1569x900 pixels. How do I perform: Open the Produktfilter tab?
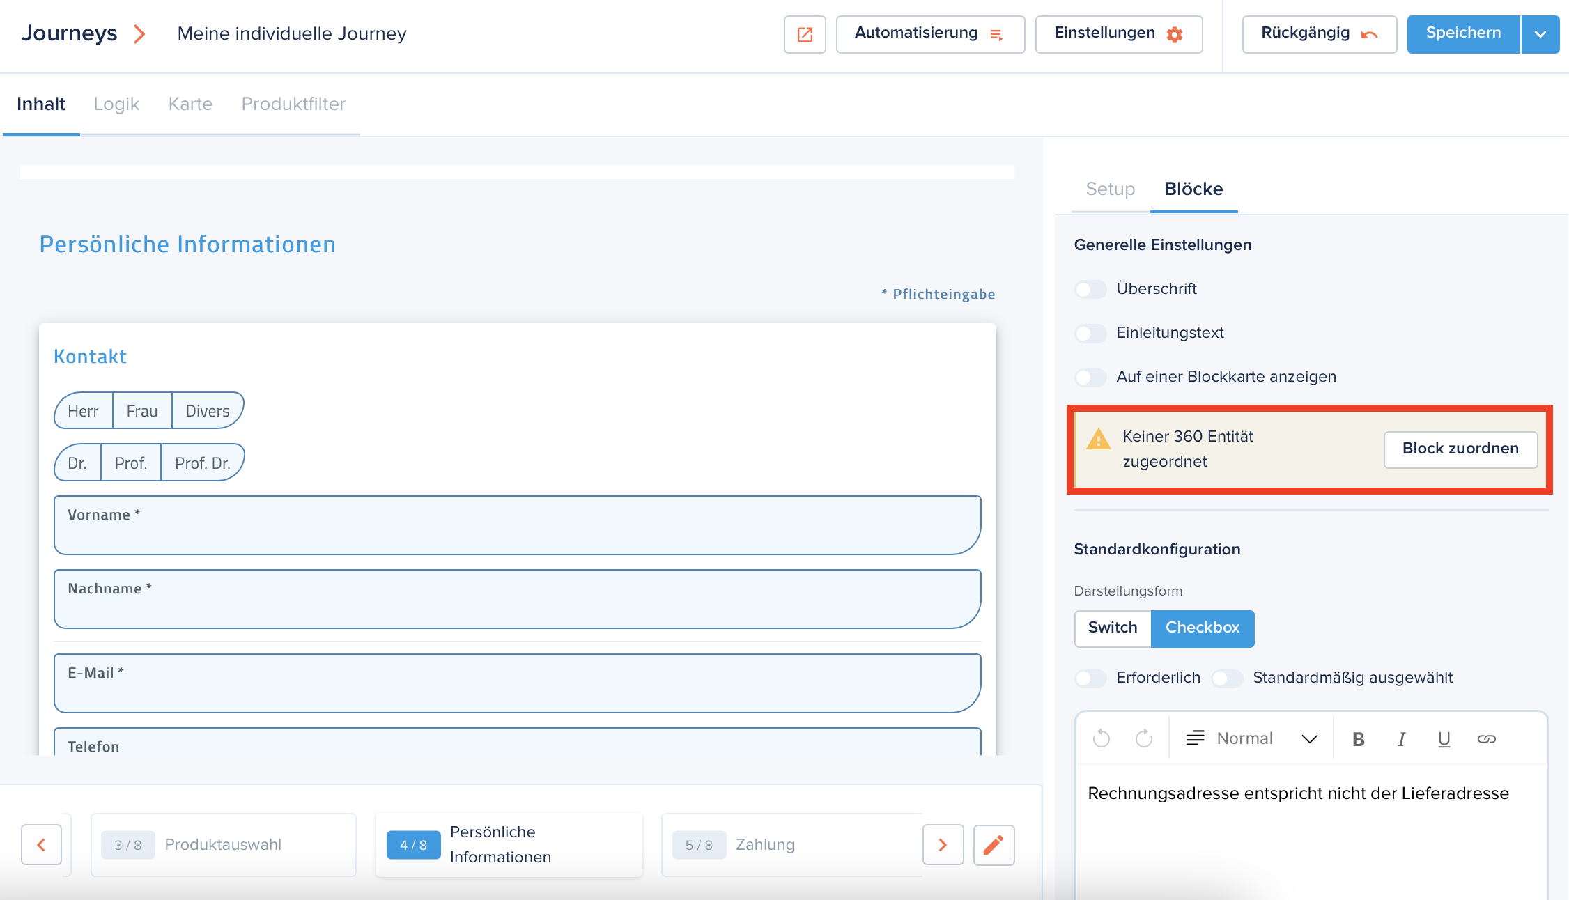(293, 104)
